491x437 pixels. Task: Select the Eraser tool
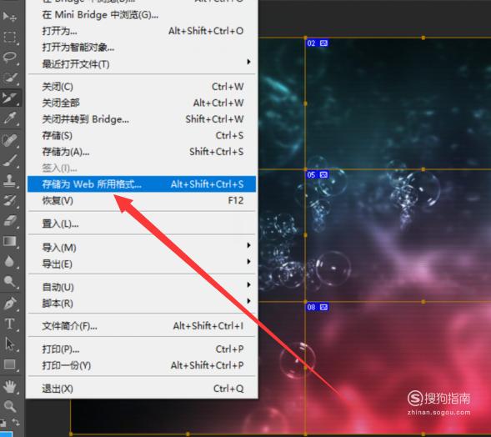click(x=9, y=220)
